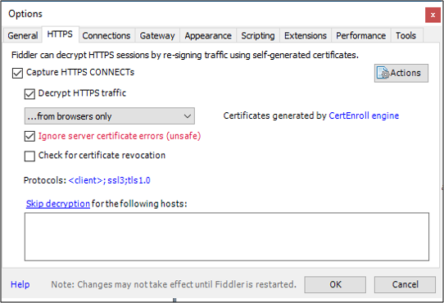
Task: Click the Skip decryption link
Action: (58, 204)
